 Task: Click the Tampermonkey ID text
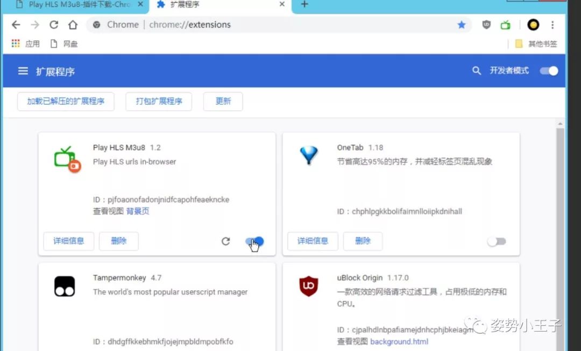[163, 341]
